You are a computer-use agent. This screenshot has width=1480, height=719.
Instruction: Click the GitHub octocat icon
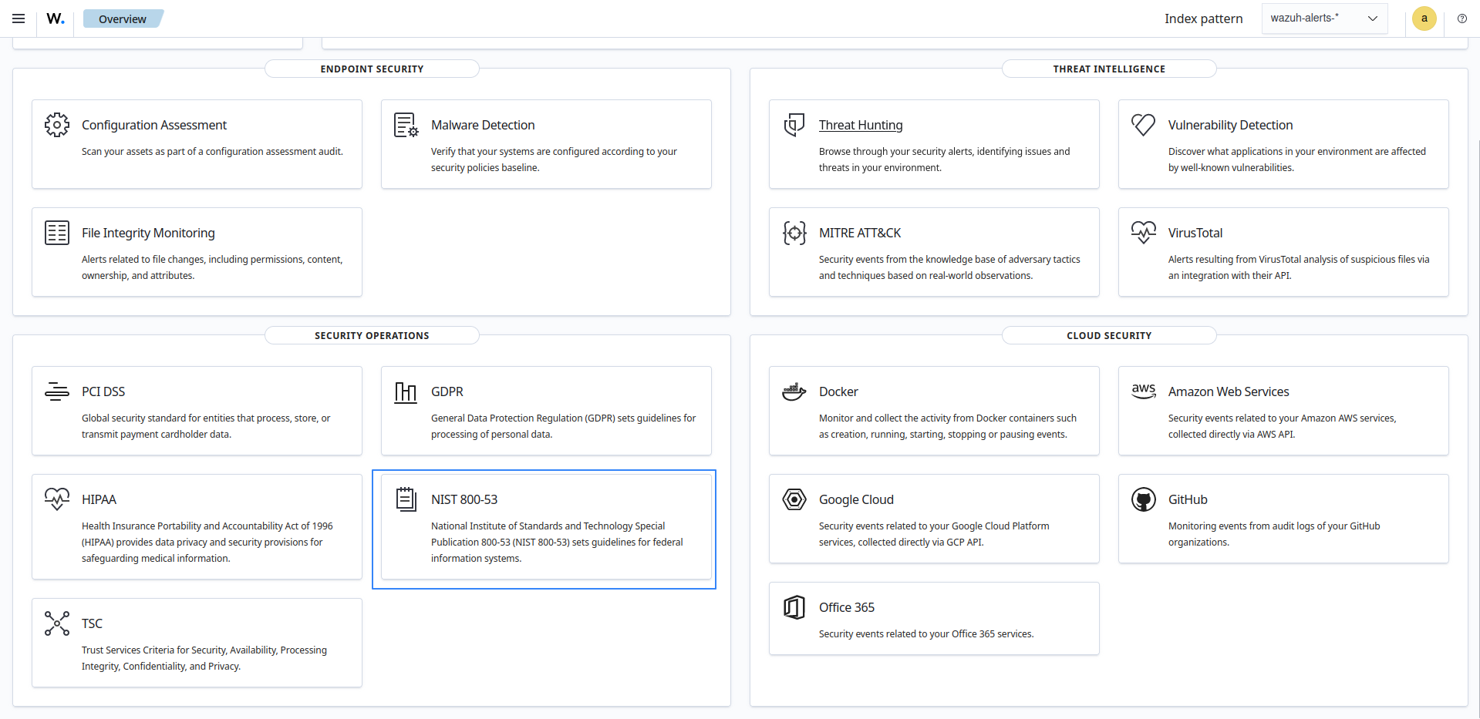[1143, 499]
